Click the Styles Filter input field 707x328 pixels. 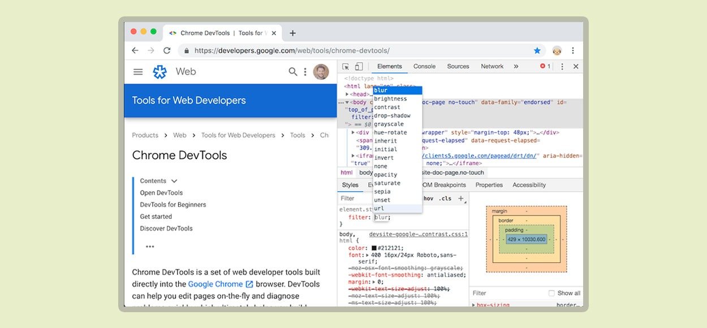tap(379, 198)
